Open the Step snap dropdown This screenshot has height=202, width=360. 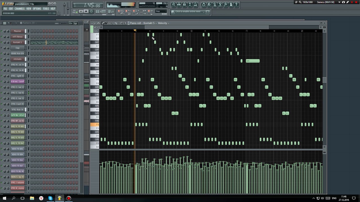(161, 11)
